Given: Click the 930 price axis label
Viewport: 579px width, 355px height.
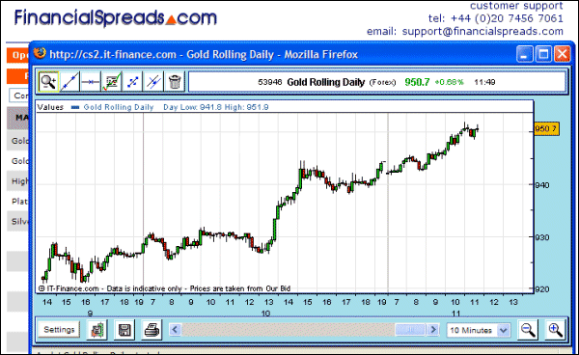Looking at the screenshot, I should pos(542,237).
